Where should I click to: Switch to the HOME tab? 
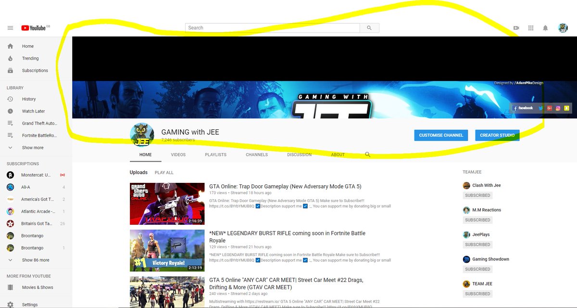coord(146,154)
